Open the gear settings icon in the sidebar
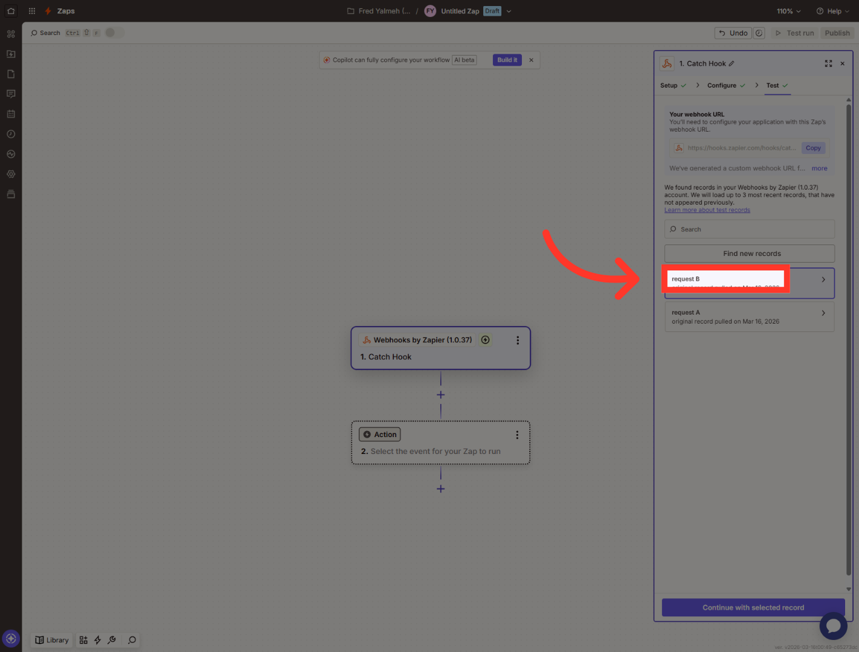The height and width of the screenshot is (652, 859). pos(11,174)
